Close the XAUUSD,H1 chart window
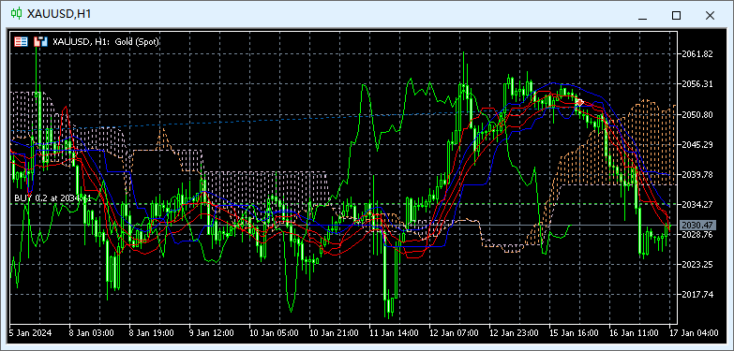Viewport: 734px width, 351px height. [710, 15]
